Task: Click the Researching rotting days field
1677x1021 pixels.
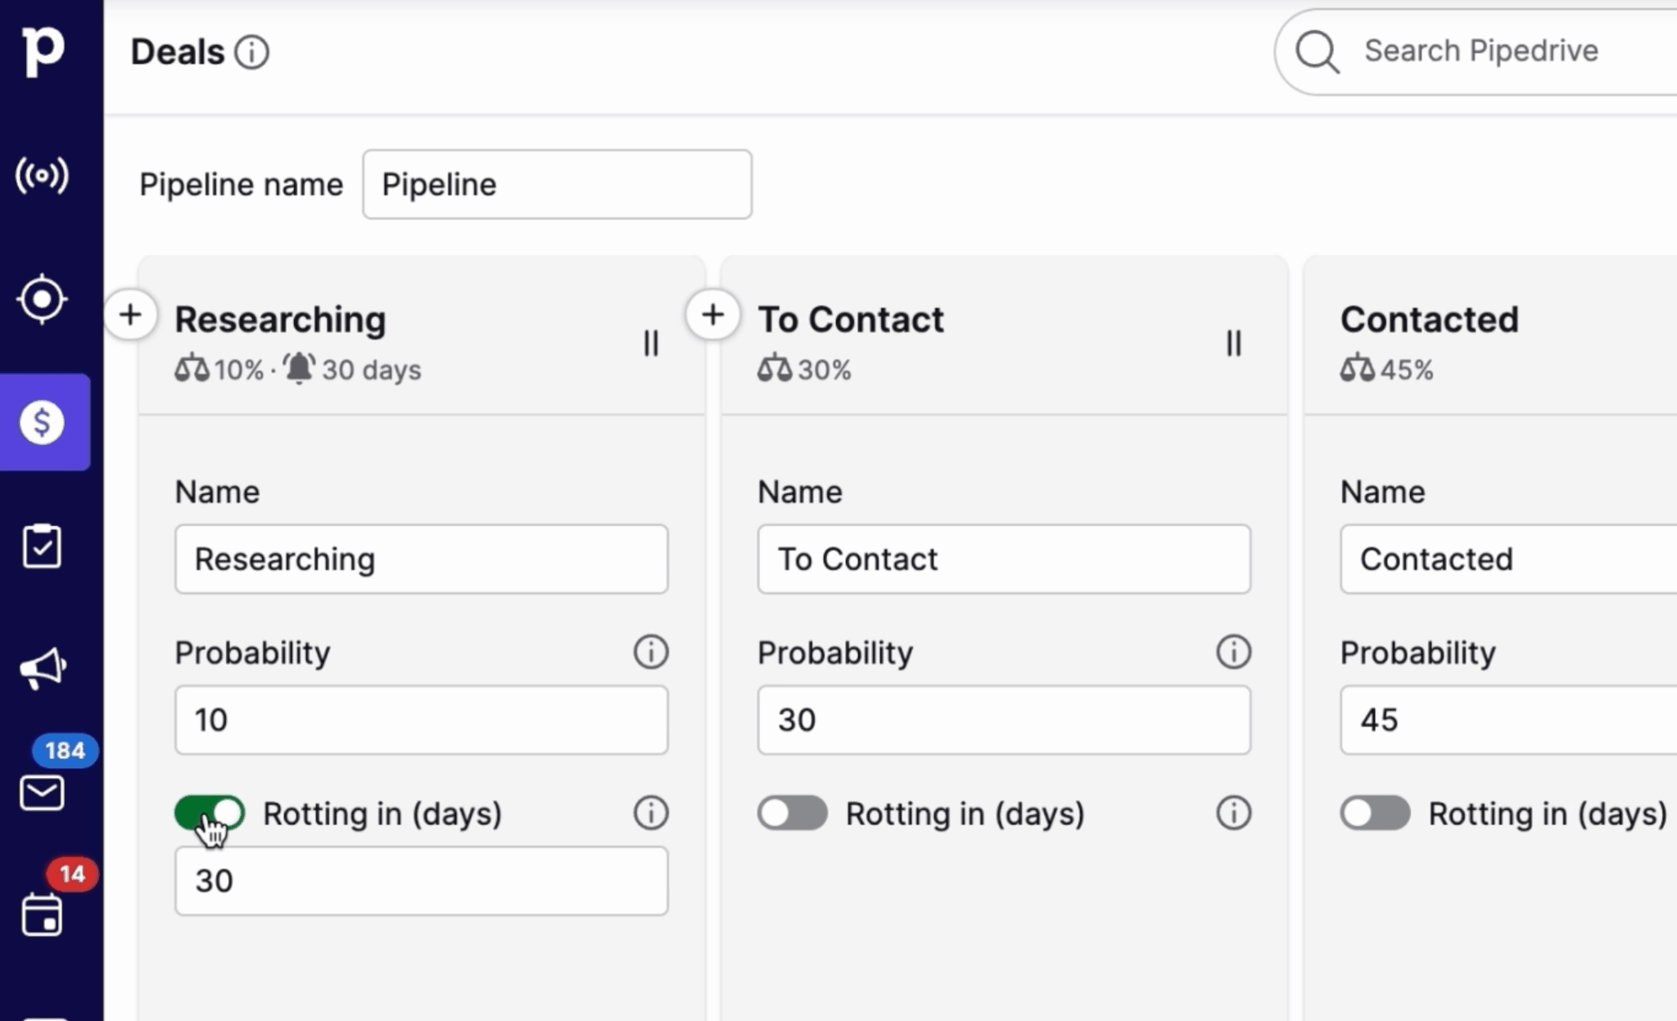Action: (x=421, y=881)
